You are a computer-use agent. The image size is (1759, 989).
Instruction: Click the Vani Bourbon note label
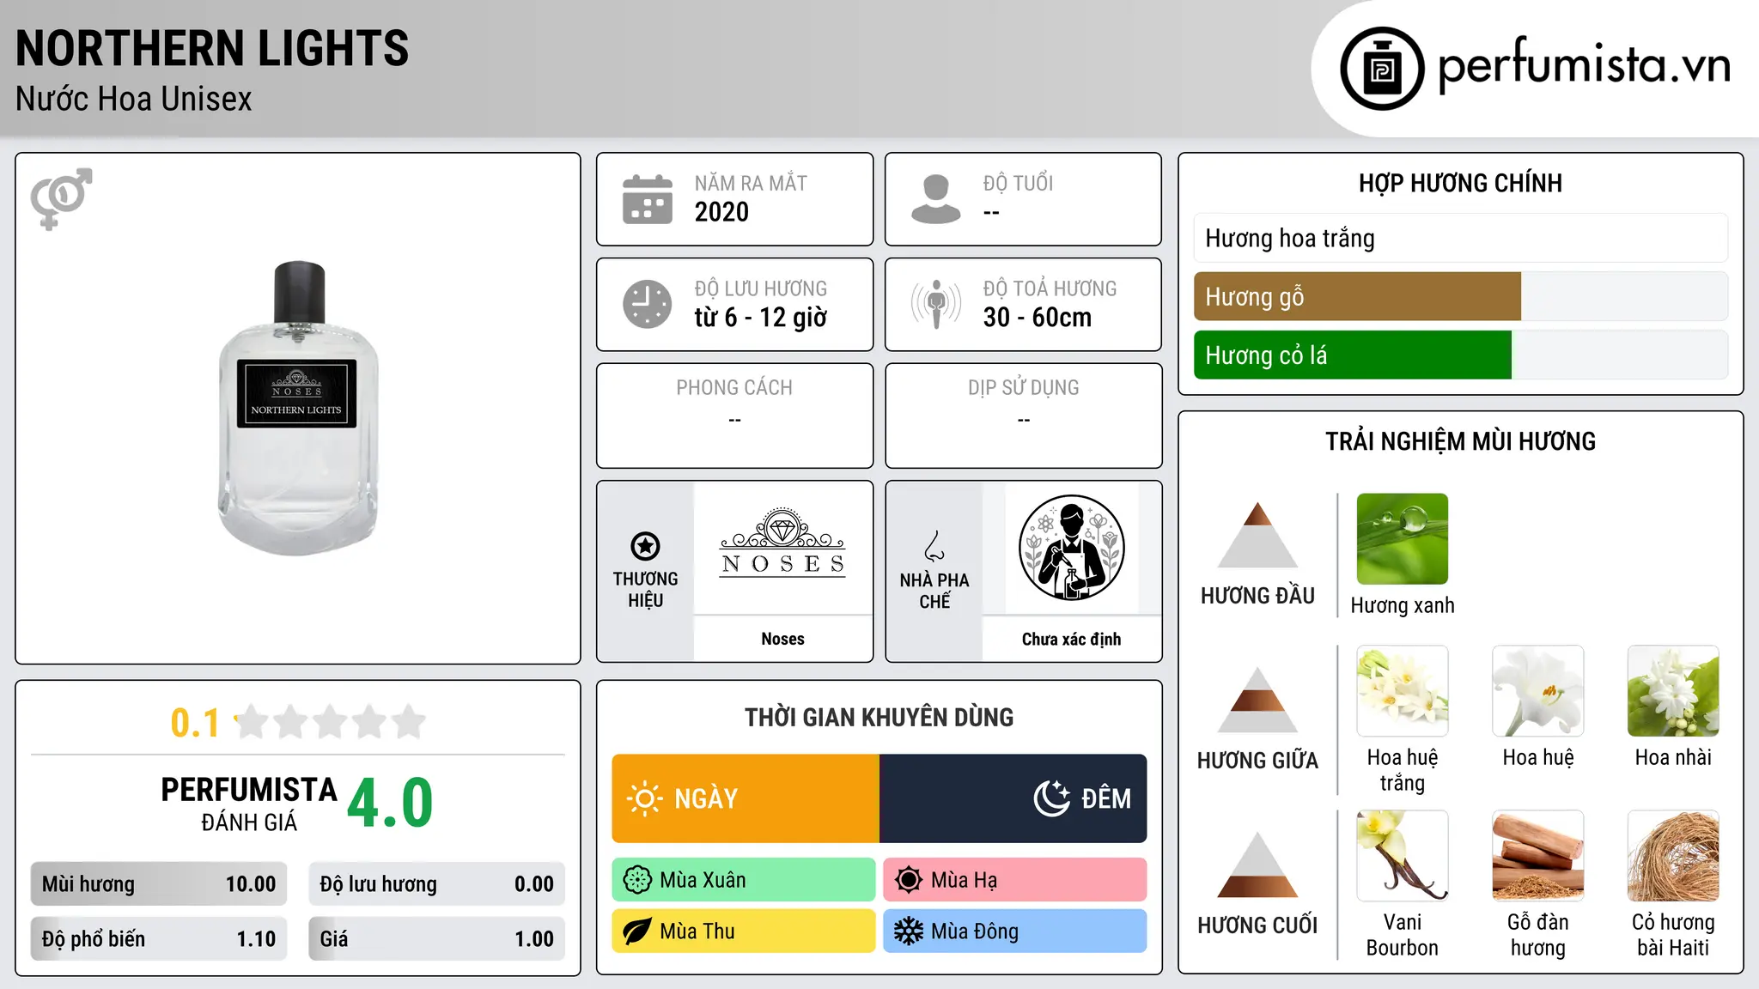1403,935
